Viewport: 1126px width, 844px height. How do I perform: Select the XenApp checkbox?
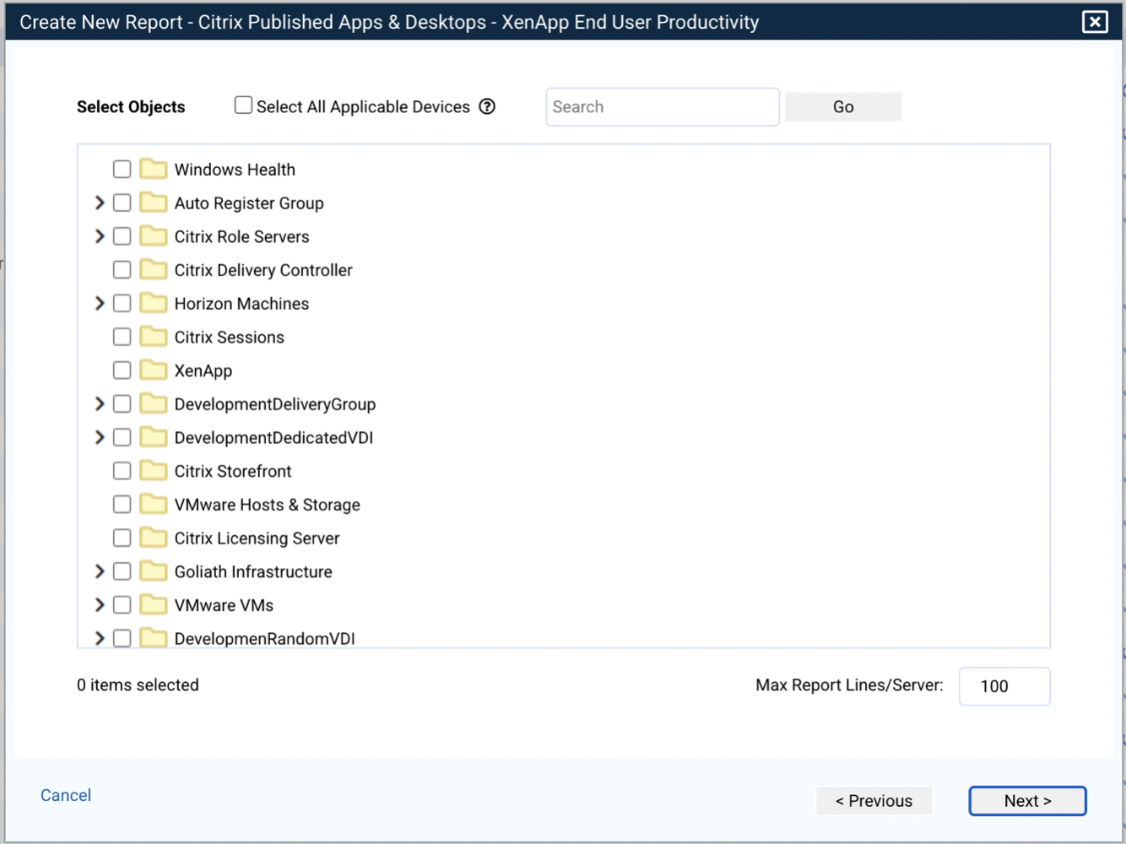pos(122,371)
